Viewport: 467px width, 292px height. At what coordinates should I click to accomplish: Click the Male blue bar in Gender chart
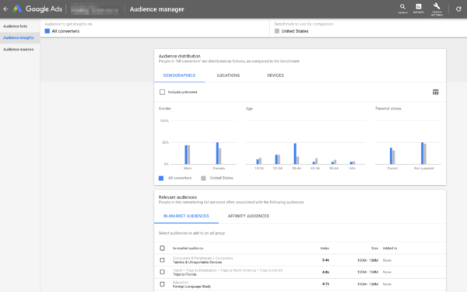coord(186,155)
